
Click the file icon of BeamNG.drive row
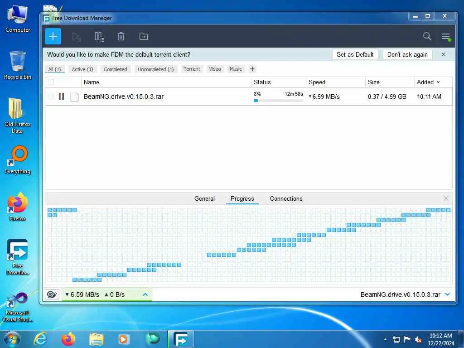[x=74, y=97]
